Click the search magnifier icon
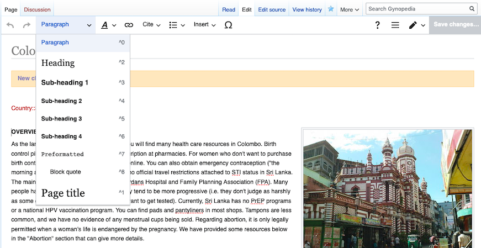Screen dimensions: 481x248 click(472, 9)
